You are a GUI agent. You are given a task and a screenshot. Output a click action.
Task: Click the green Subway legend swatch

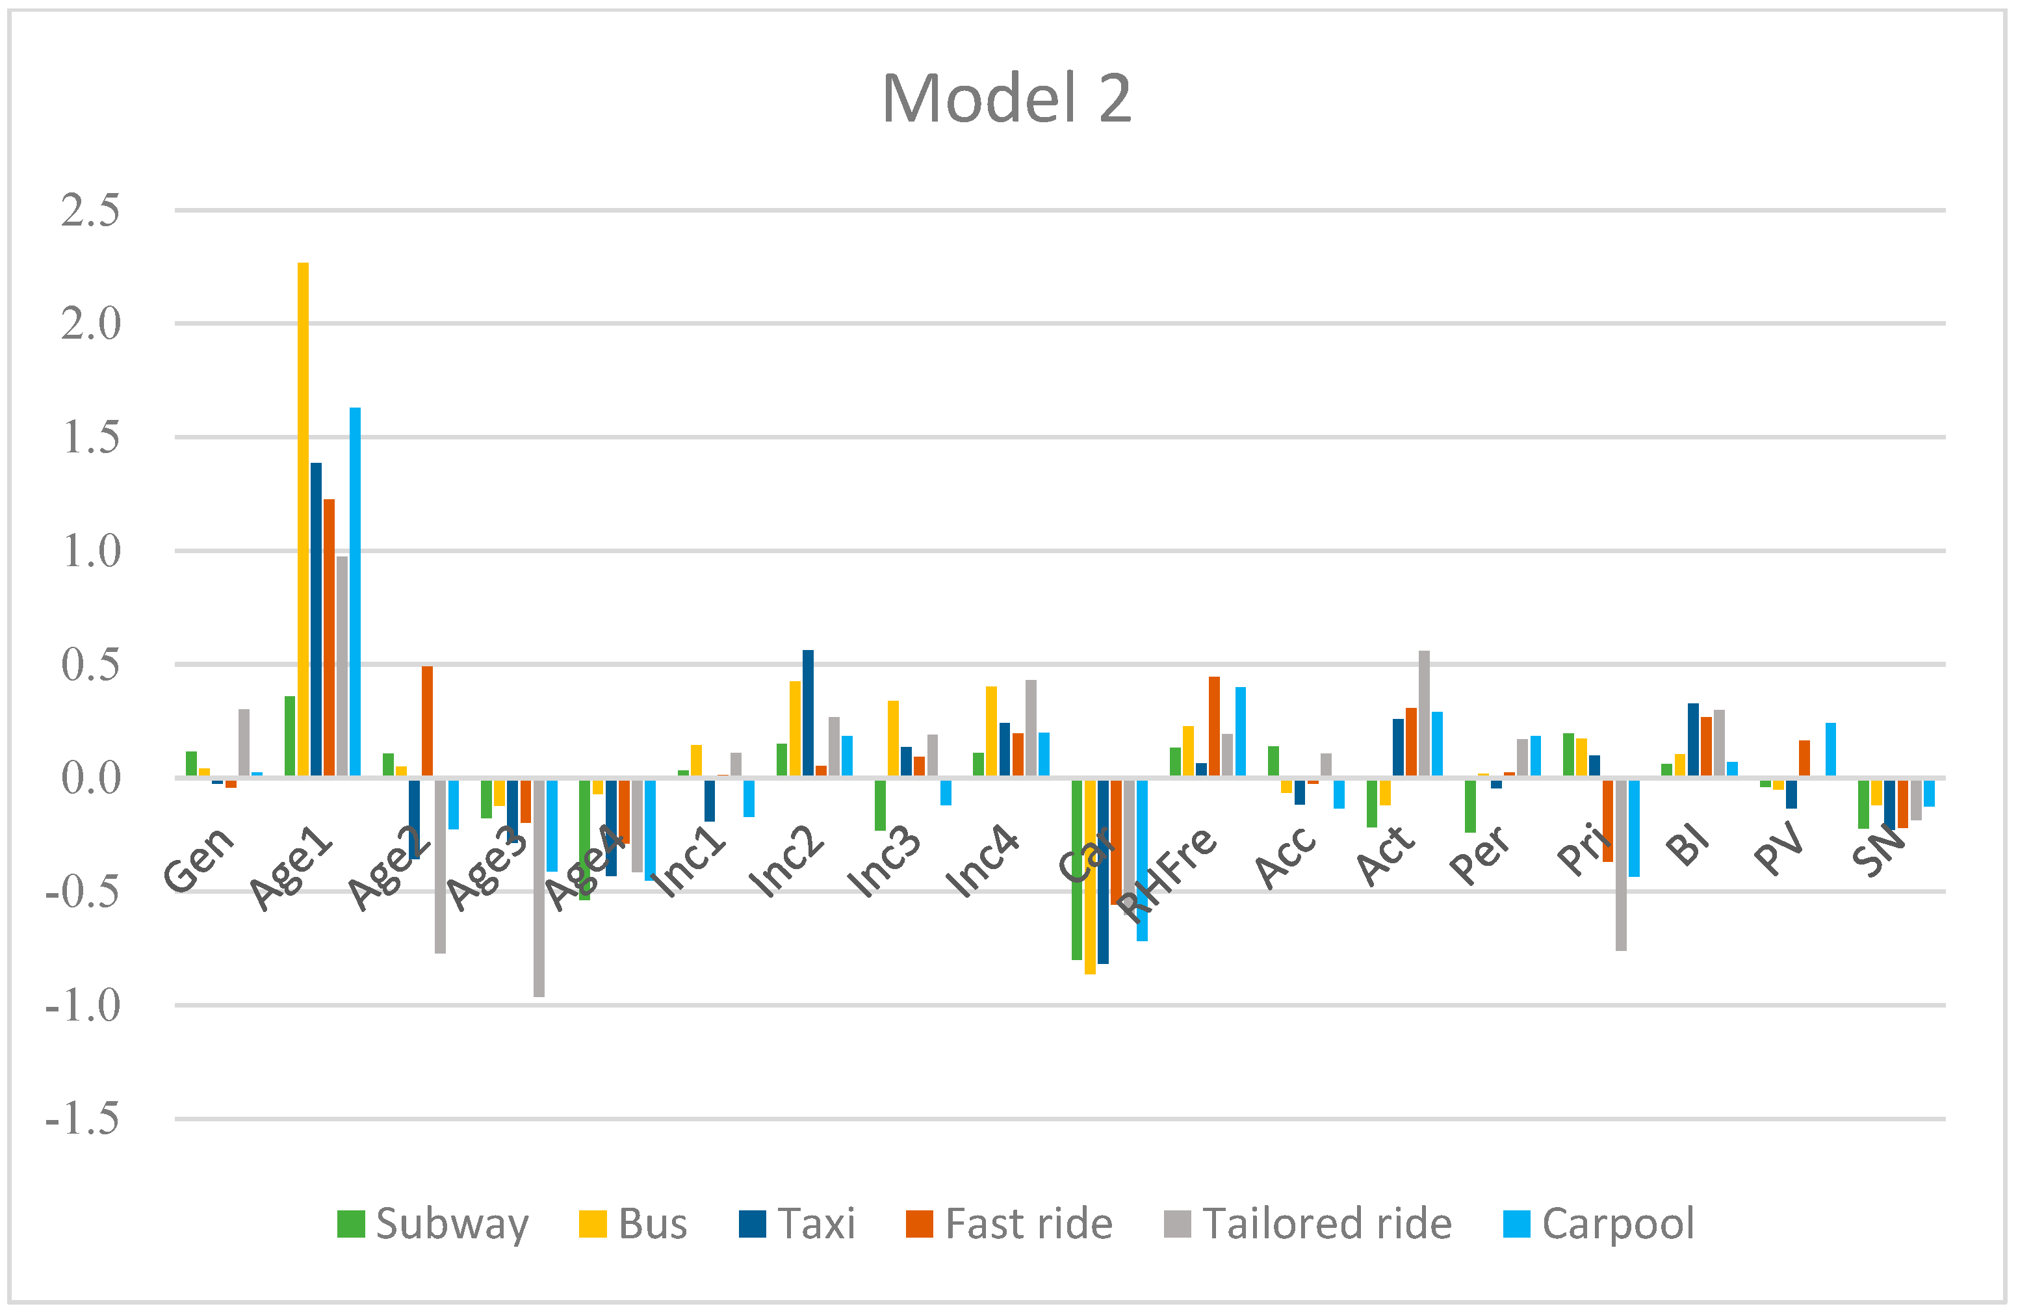tap(350, 1224)
